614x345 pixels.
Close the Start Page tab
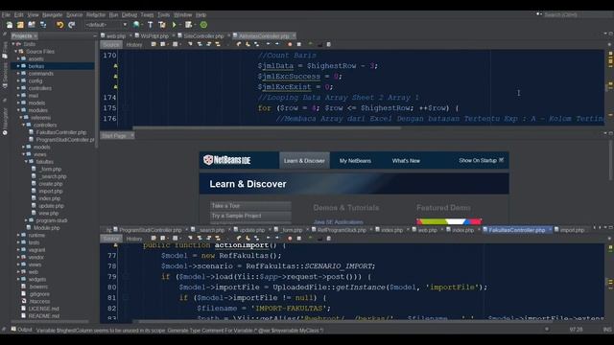pyautogui.click(x=132, y=136)
